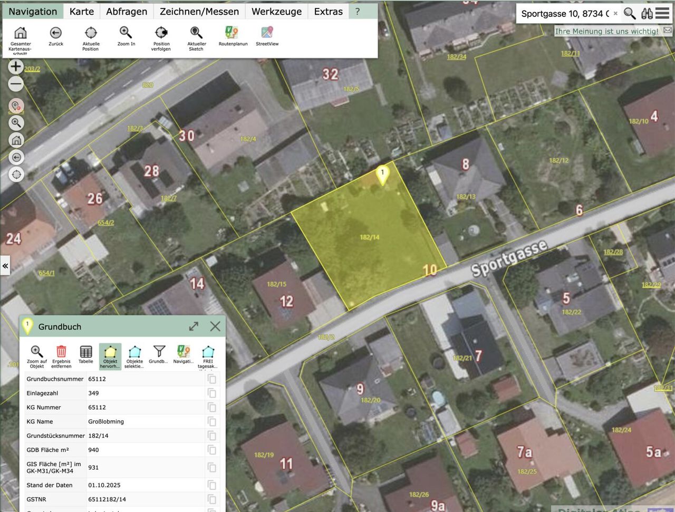The image size is (675, 512).
Task: Open the Zeichnen/Messen tab
Action: 199,12
